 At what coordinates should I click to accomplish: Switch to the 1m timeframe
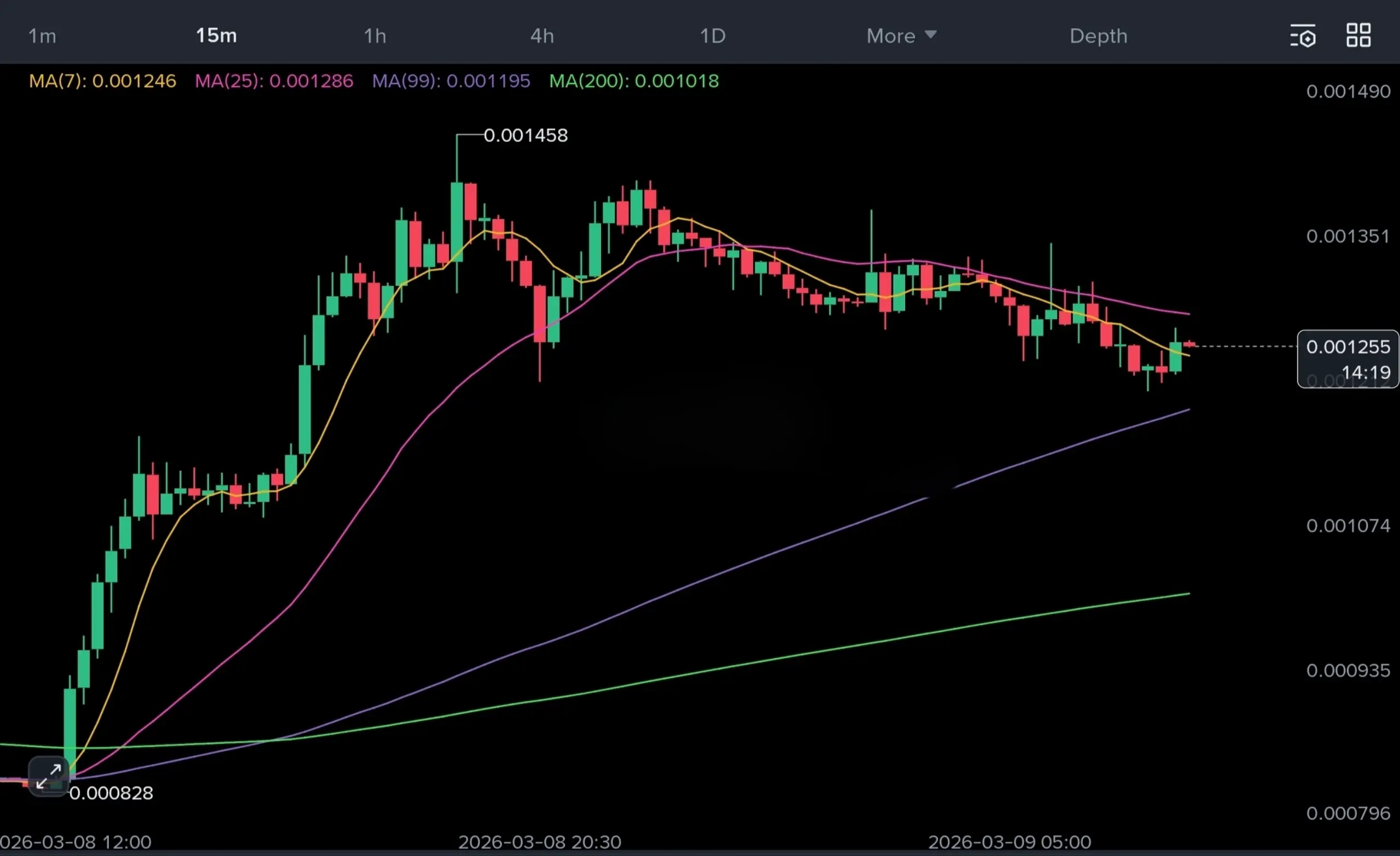[x=42, y=36]
